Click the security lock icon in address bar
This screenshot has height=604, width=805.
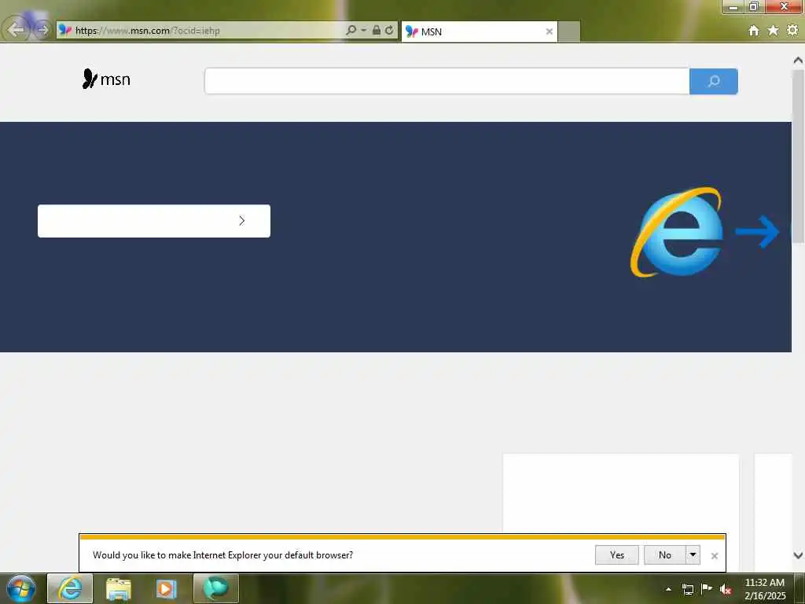point(377,31)
